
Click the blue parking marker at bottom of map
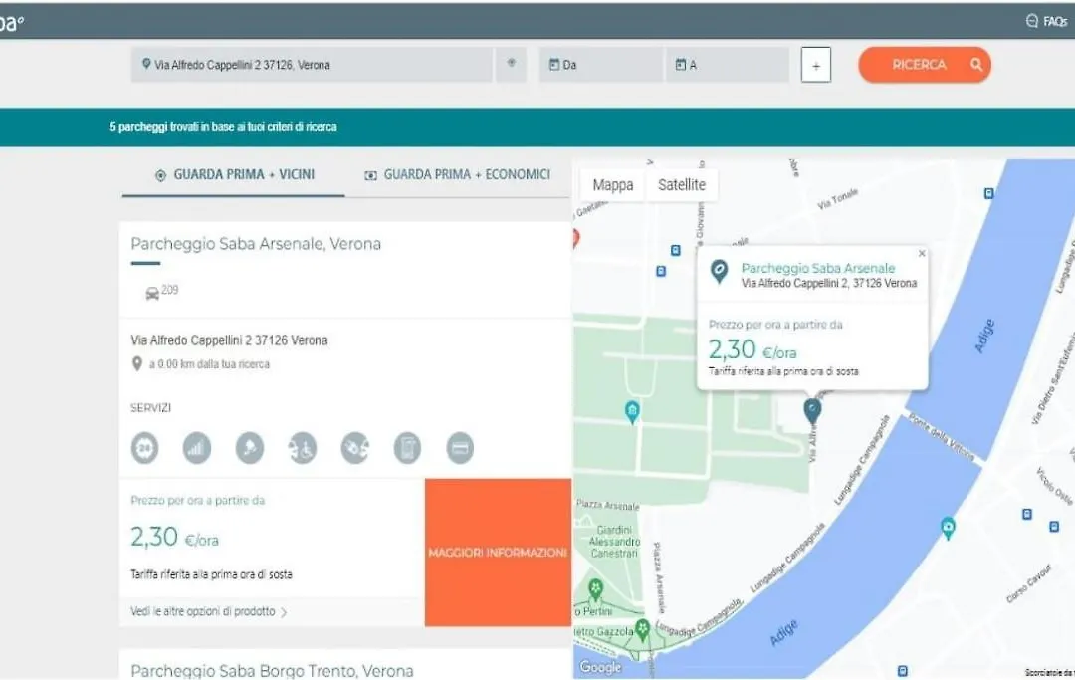(902, 670)
